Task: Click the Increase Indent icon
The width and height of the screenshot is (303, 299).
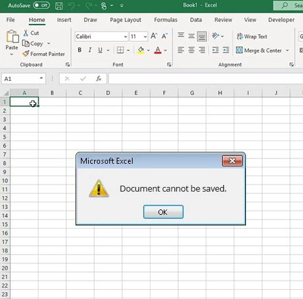Action: coord(226,50)
